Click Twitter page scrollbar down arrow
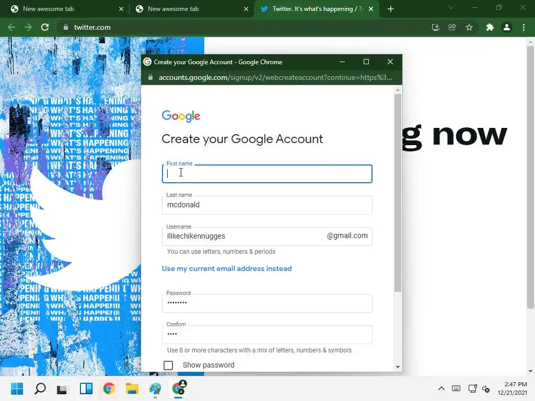The height and width of the screenshot is (401, 535). point(530,371)
